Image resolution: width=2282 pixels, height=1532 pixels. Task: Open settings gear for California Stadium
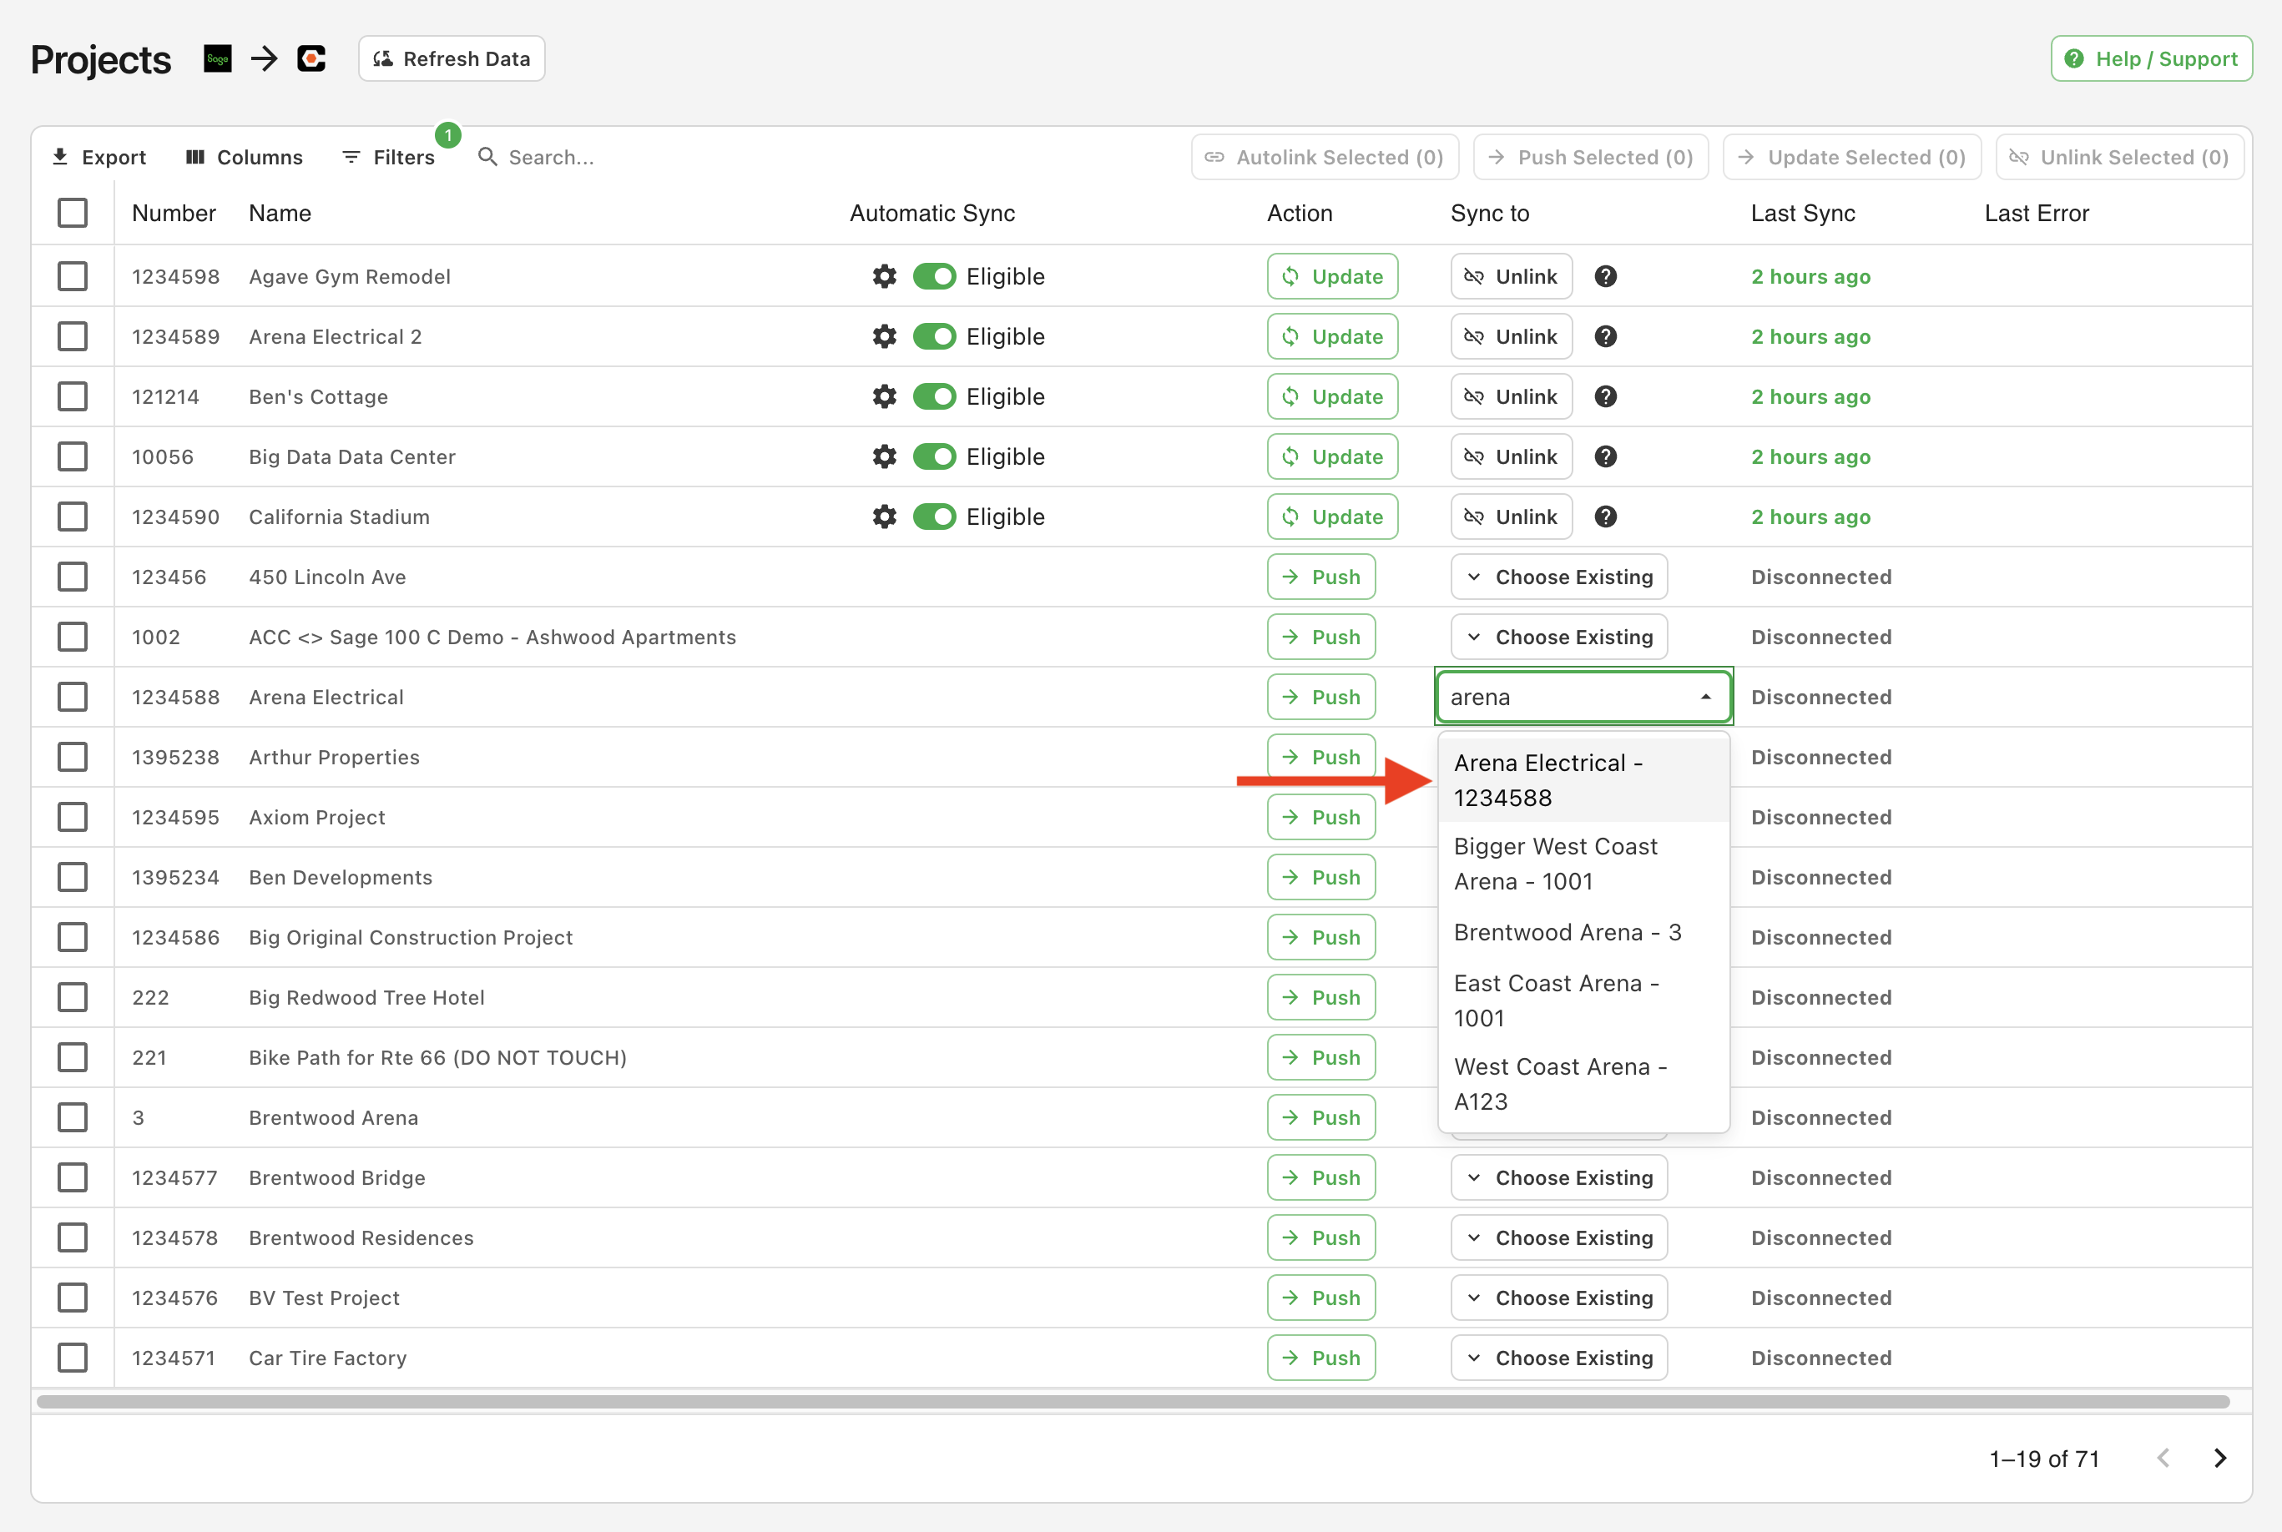(x=885, y=517)
